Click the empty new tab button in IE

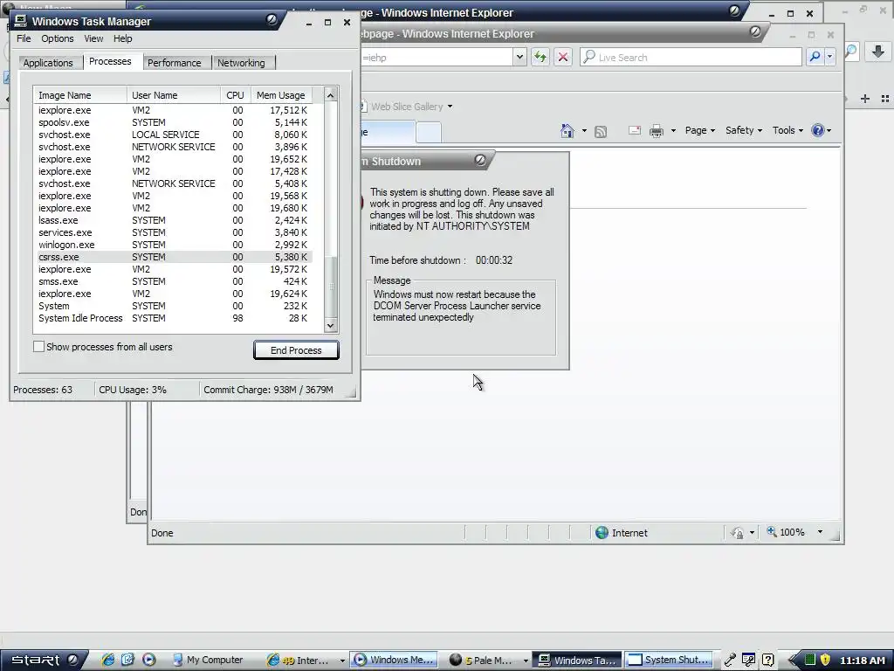click(428, 133)
